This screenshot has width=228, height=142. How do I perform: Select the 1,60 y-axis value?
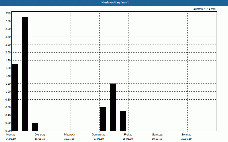point(8,68)
